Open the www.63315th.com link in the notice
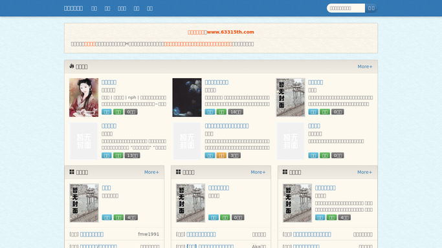 click(x=230, y=32)
